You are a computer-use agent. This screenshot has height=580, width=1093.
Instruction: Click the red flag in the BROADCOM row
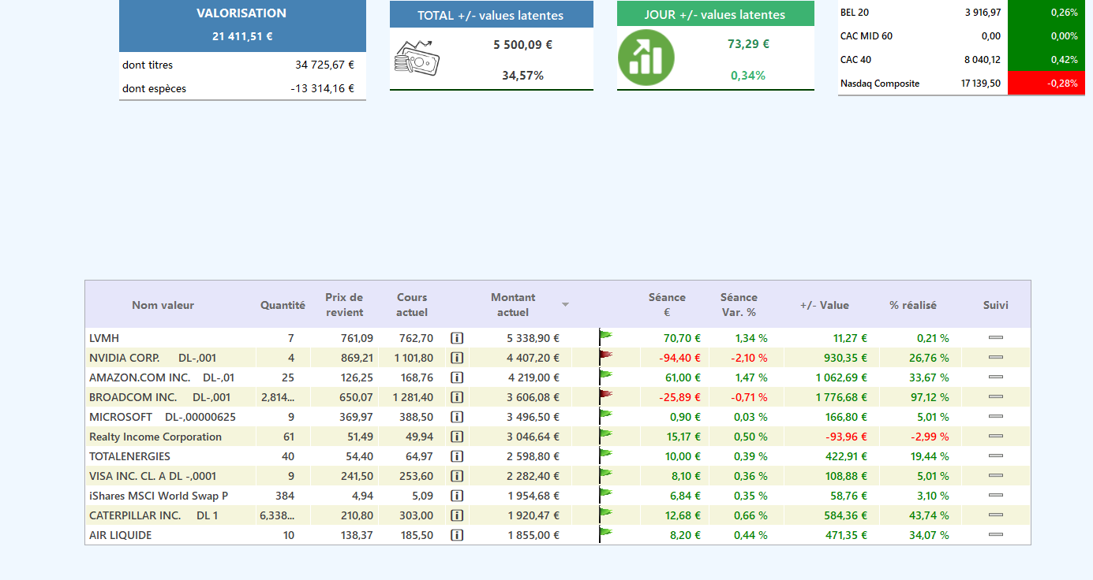(605, 395)
